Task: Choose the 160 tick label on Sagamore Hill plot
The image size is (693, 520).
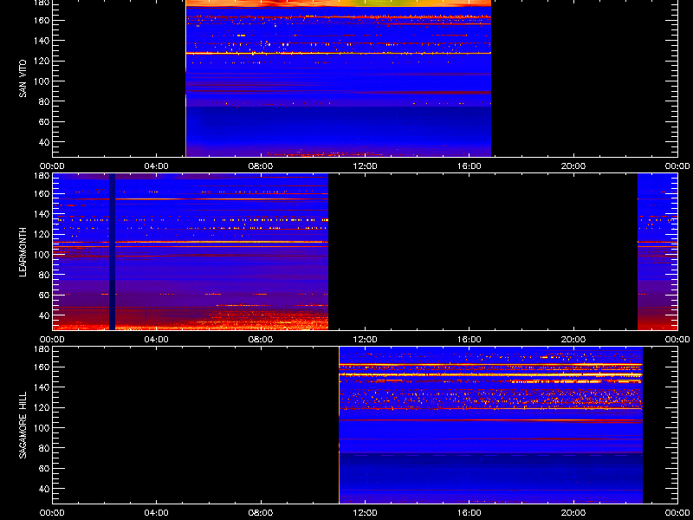Action: tap(42, 367)
